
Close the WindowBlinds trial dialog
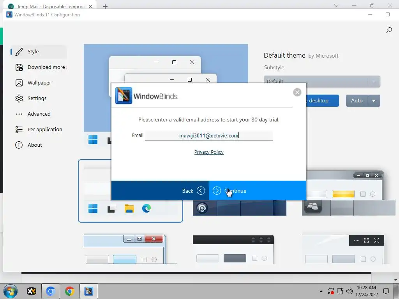pos(297,92)
